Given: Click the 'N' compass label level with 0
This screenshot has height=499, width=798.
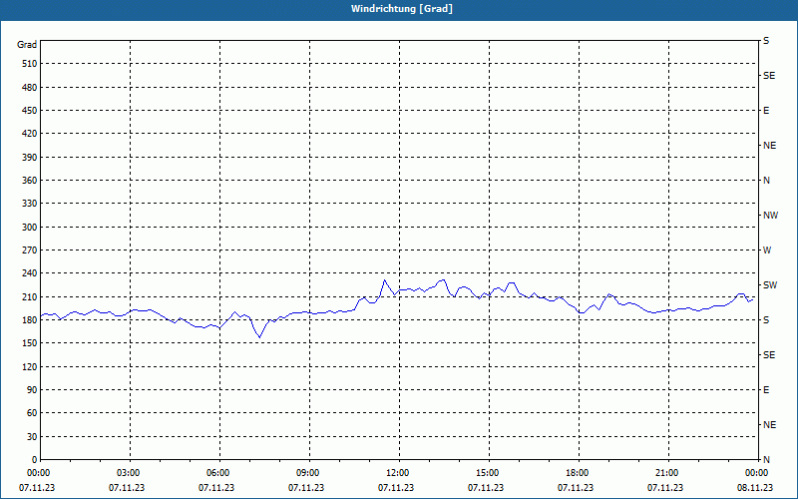Looking at the screenshot, I should (x=766, y=459).
